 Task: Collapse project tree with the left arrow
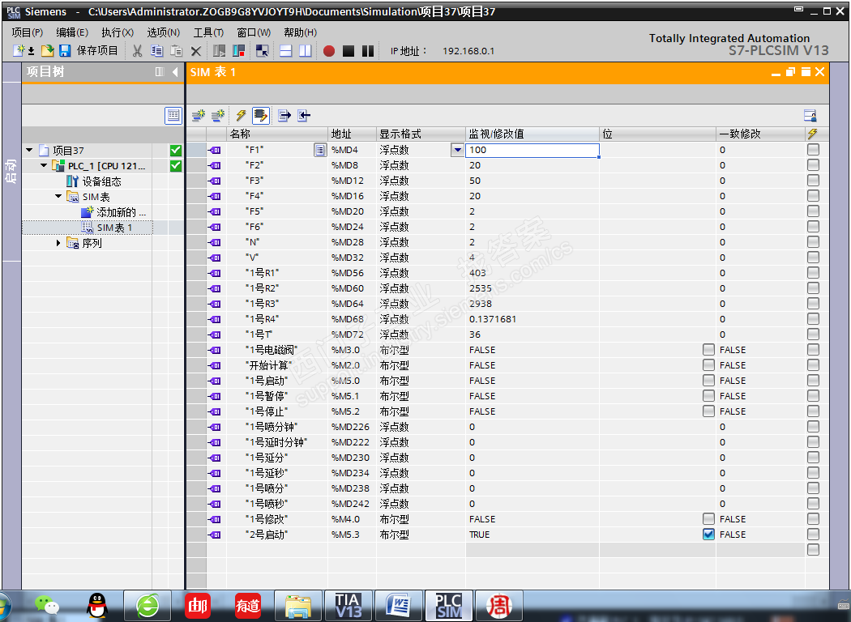(x=175, y=71)
